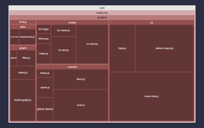Click the cli group header
This screenshot has height=128, width=204.
[x=151, y=23]
